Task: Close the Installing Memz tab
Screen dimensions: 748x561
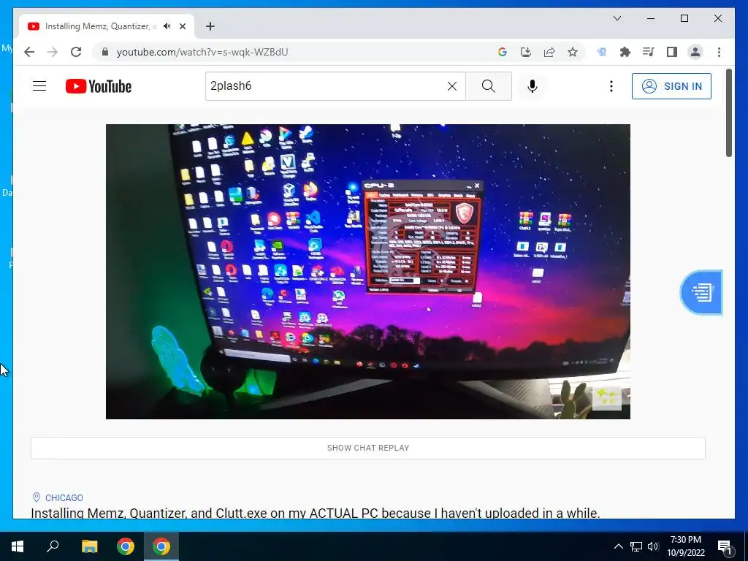Action: pos(182,26)
